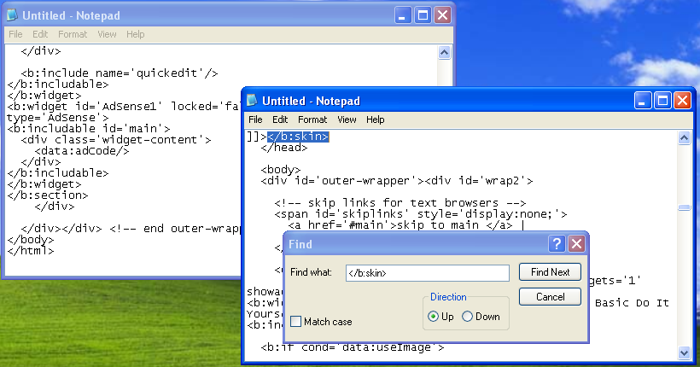This screenshot has height=367, width=700.
Task: Click the Find Next button
Action: (x=550, y=272)
